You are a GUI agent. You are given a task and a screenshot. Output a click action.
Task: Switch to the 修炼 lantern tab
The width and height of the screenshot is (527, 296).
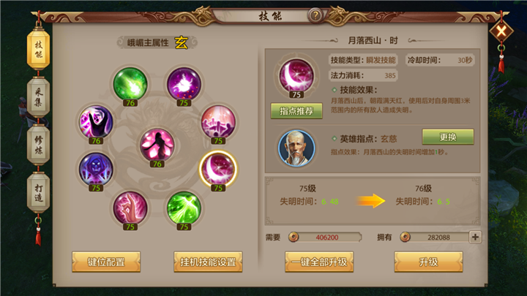[38, 145]
